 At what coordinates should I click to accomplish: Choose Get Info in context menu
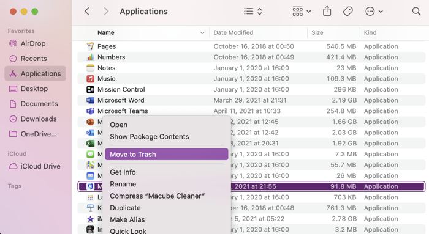tap(166, 172)
